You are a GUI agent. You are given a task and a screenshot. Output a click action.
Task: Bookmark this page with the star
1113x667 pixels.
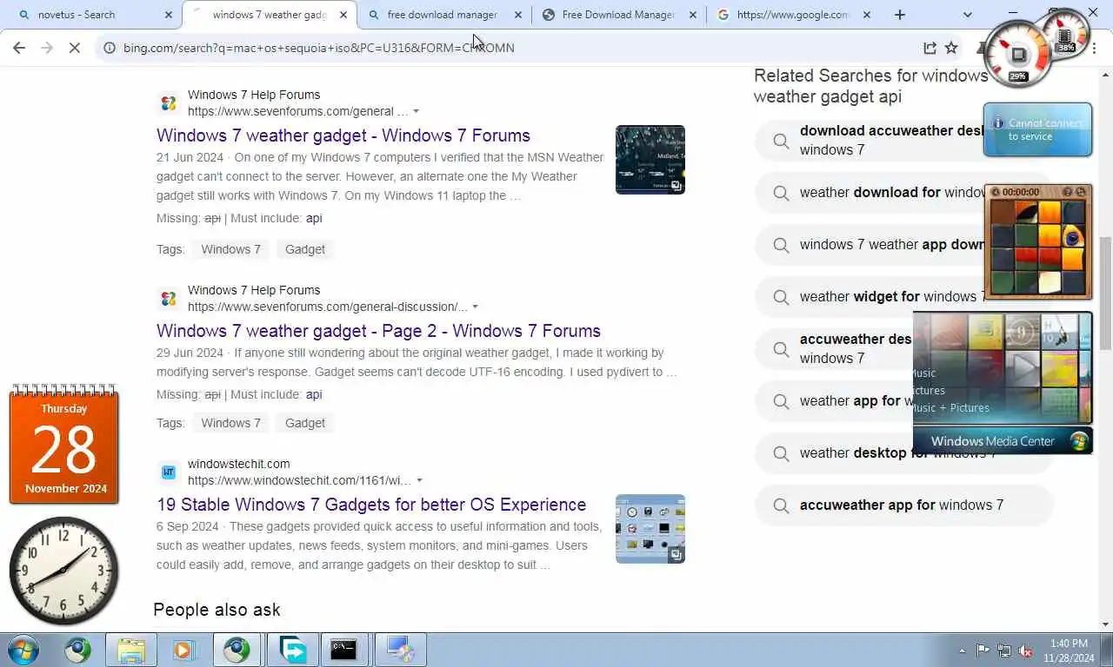point(951,48)
